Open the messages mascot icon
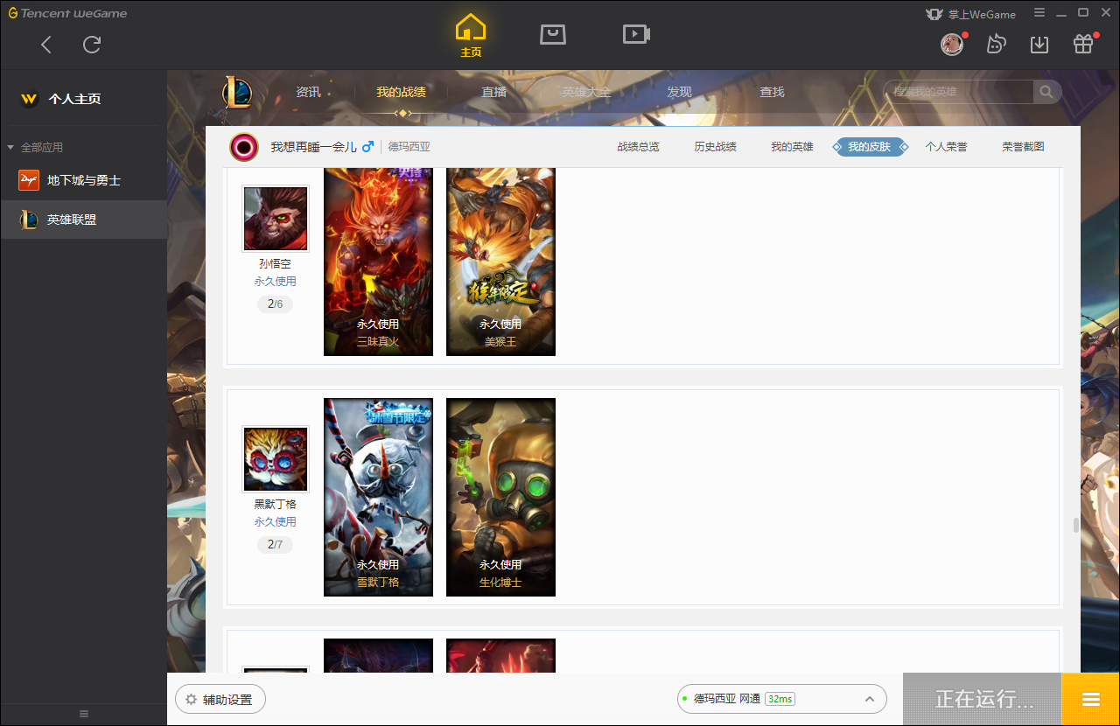This screenshot has width=1120, height=726. click(x=996, y=45)
